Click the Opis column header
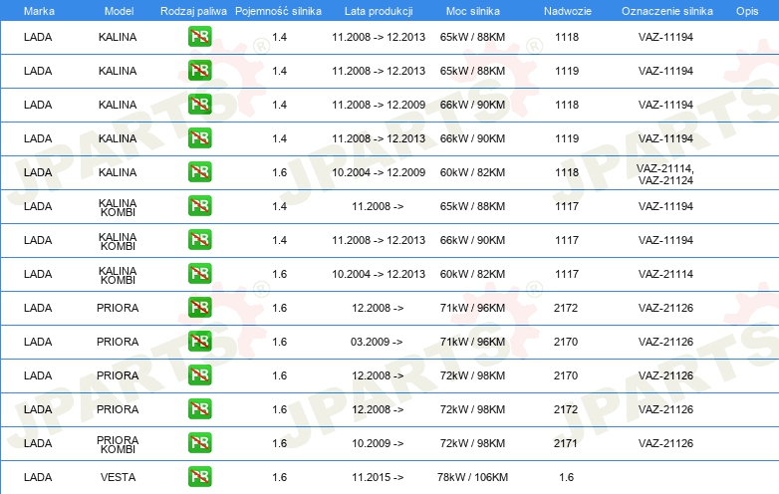This screenshot has width=779, height=494. [747, 11]
